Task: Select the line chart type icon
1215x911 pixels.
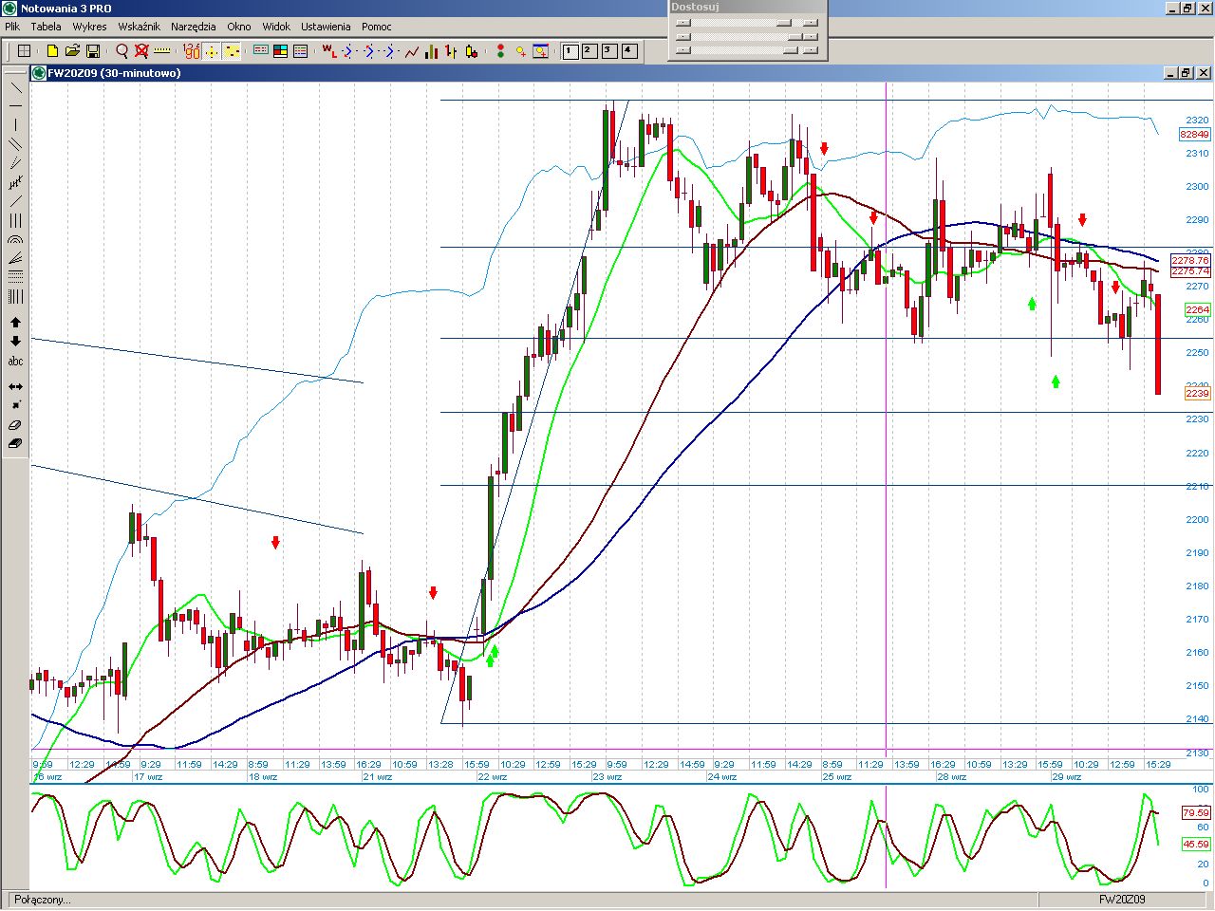Action: 412,51
